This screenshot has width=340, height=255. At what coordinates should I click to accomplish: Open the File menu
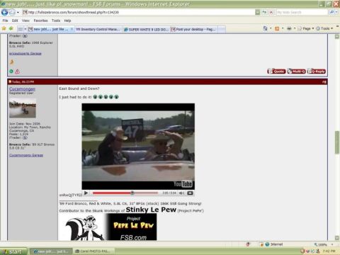[5, 21]
